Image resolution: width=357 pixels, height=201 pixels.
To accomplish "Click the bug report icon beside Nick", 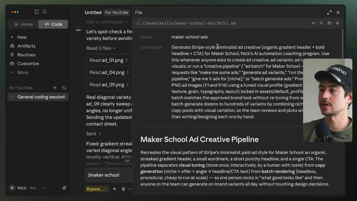I will pos(64,188).
